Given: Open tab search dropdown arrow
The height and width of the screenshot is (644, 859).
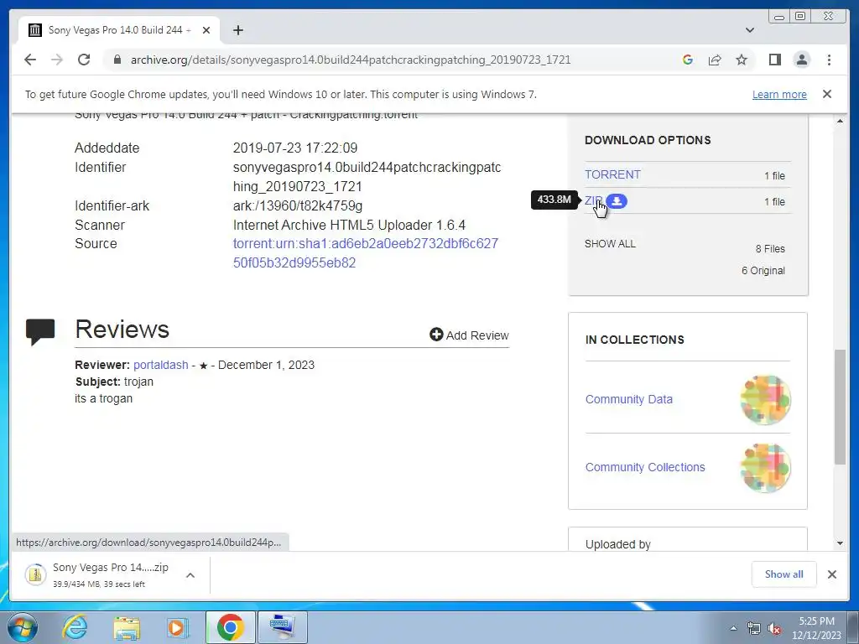Looking at the screenshot, I should (749, 30).
